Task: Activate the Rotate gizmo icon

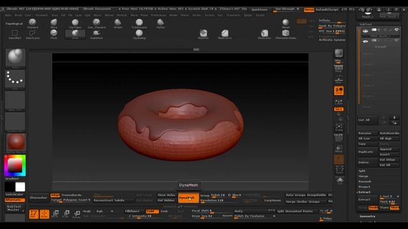Action: (76, 214)
